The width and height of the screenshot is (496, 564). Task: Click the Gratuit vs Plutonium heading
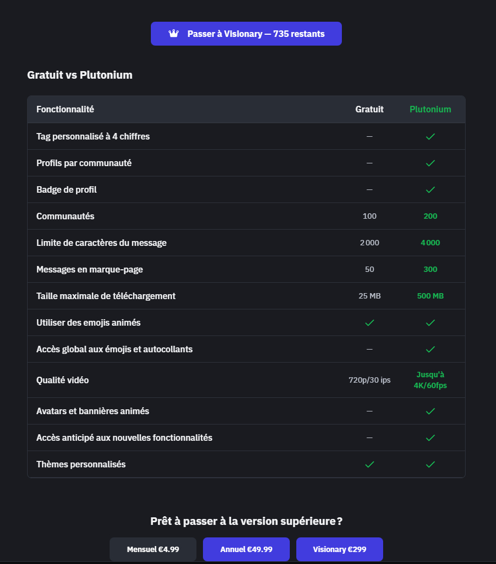point(80,75)
